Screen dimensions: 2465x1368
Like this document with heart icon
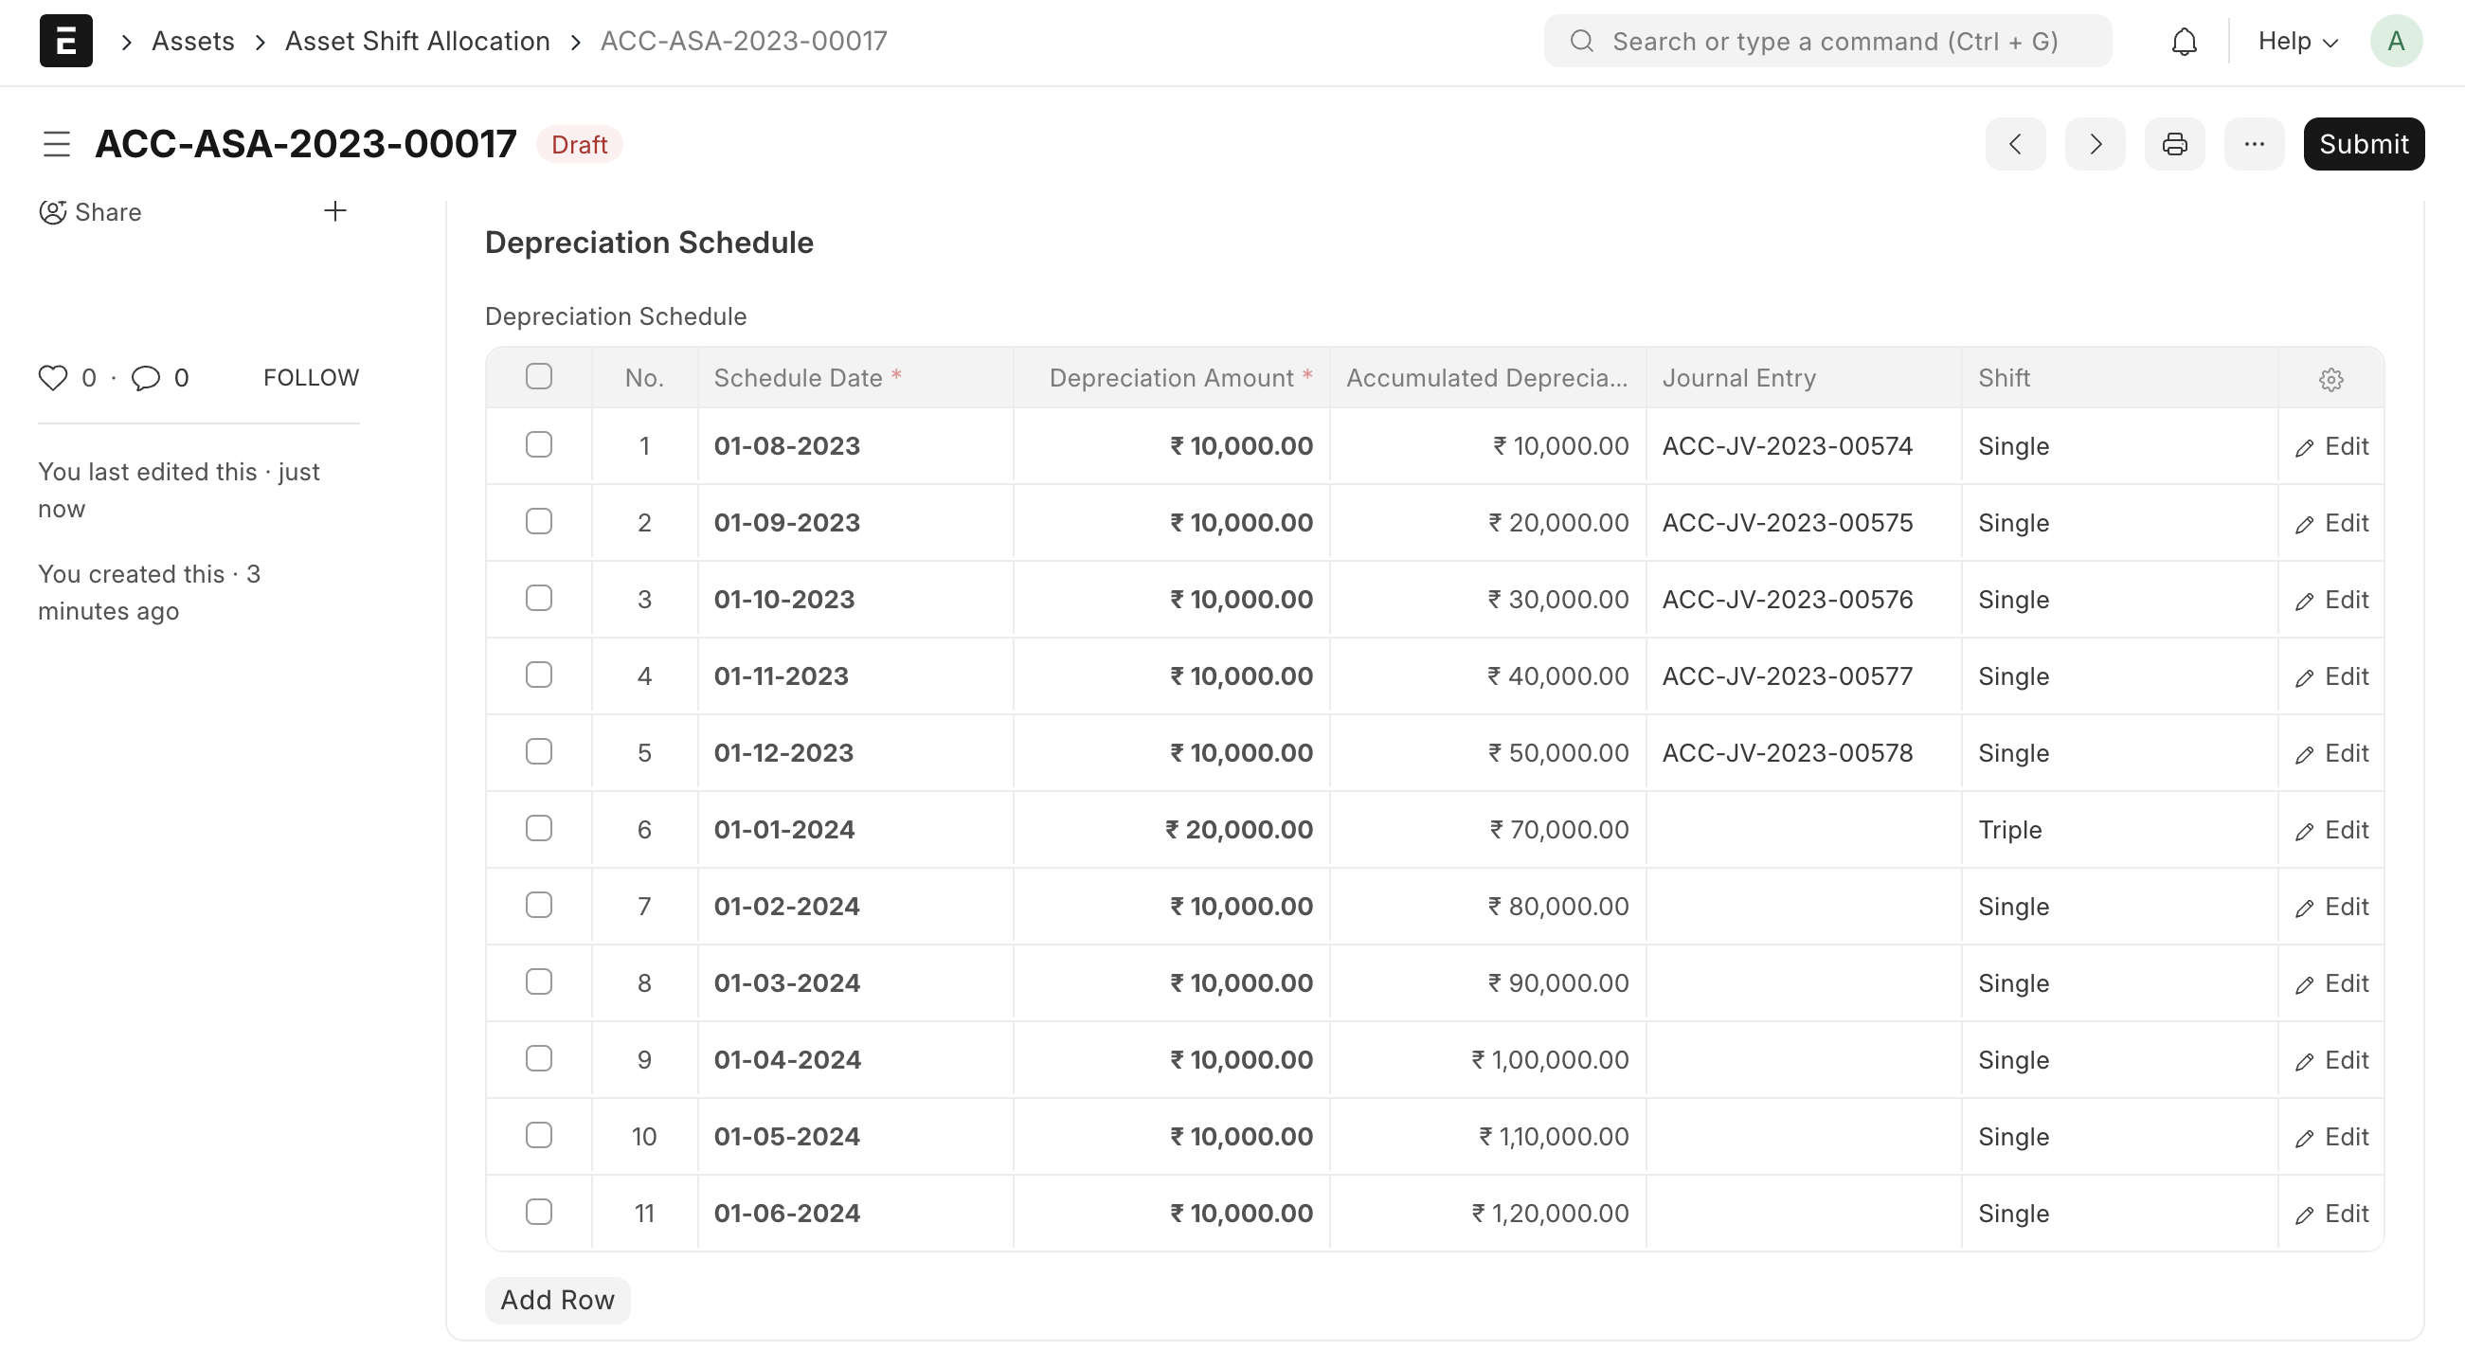coord(53,378)
